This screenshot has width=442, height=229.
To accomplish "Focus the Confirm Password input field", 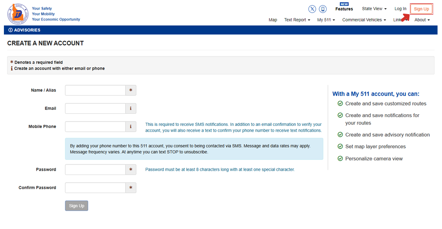I will pos(95,188).
